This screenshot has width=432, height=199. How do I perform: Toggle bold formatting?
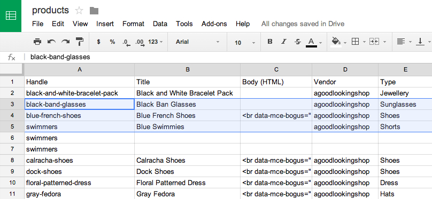click(270, 42)
